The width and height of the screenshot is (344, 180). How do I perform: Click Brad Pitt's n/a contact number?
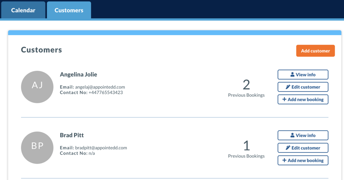92,153
